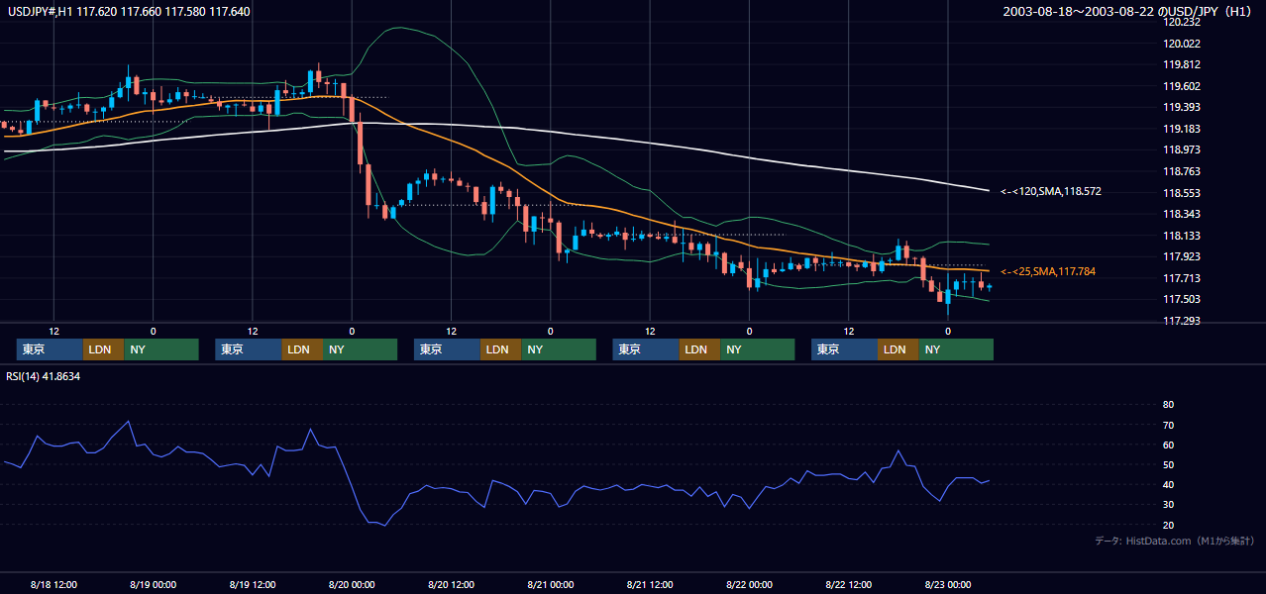Viewport: 1266px width, 594px height.
Task: Click the 120.022 price axis label
Action: [1183, 44]
